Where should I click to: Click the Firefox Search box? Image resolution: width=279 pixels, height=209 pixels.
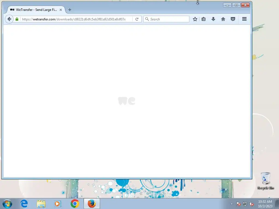[166, 19]
